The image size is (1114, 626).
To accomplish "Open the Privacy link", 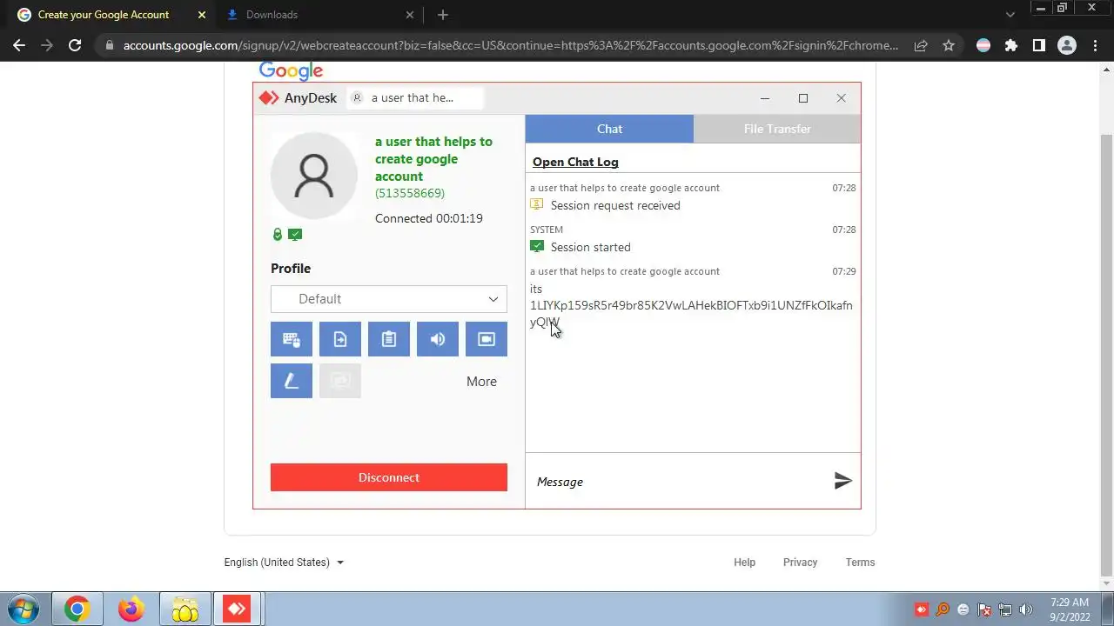I will pos(800,563).
